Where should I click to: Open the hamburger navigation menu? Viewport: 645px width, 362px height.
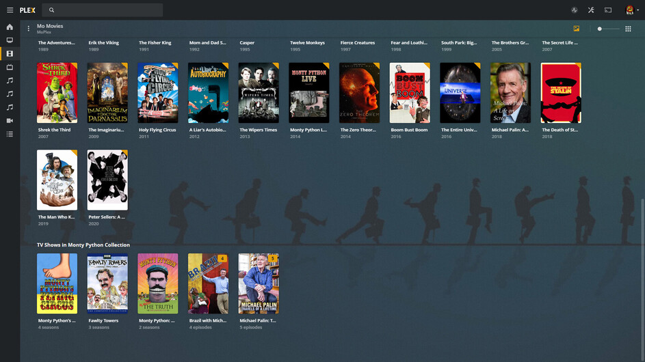10,10
